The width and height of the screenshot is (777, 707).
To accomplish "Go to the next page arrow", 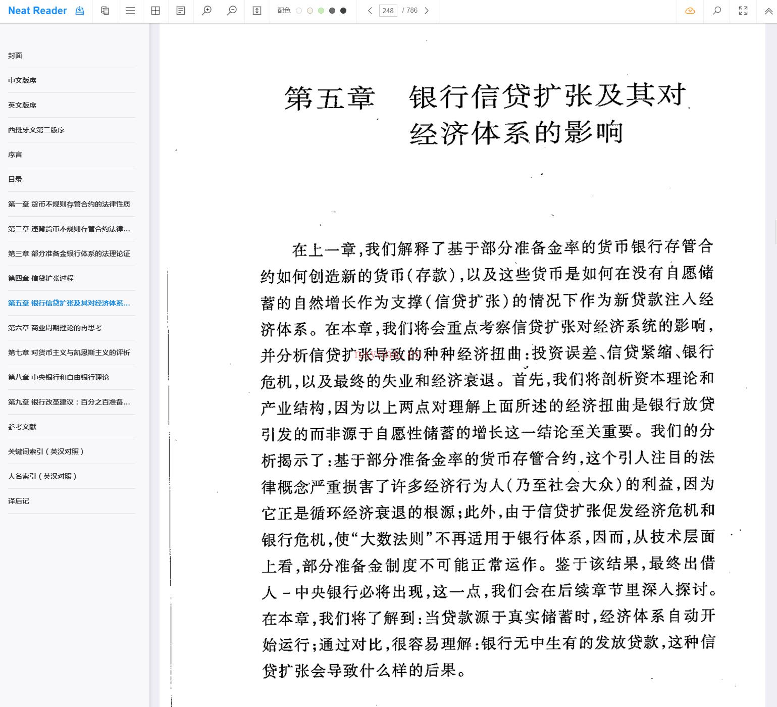I will pyautogui.click(x=427, y=11).
